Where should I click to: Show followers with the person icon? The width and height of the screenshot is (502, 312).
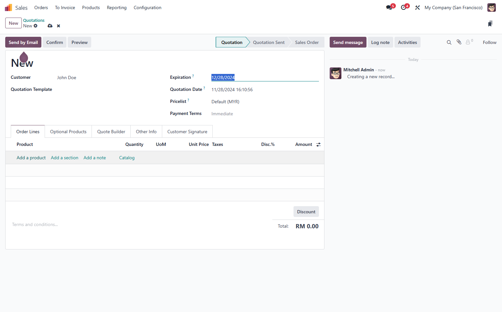click(469, 42)
